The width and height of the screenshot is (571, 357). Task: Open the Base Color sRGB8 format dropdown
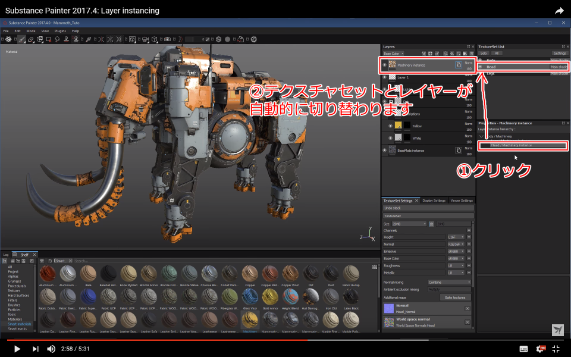click(x=456, y=258)
